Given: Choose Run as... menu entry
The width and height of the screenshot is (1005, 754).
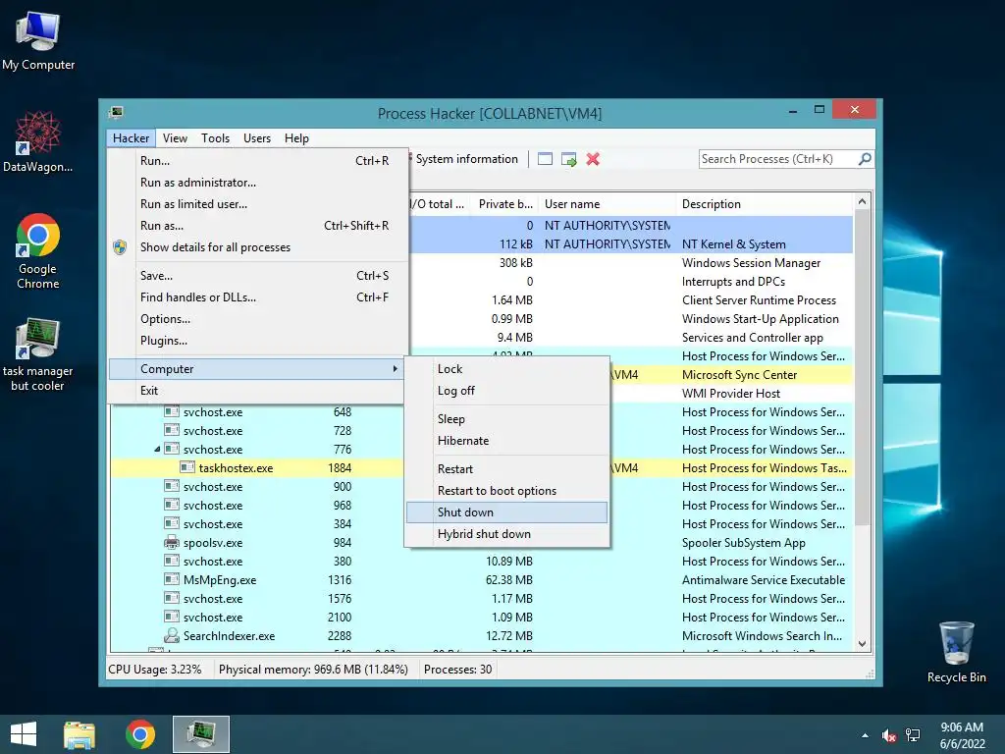Looking at the screenshot, I should (x=256, y=226).
